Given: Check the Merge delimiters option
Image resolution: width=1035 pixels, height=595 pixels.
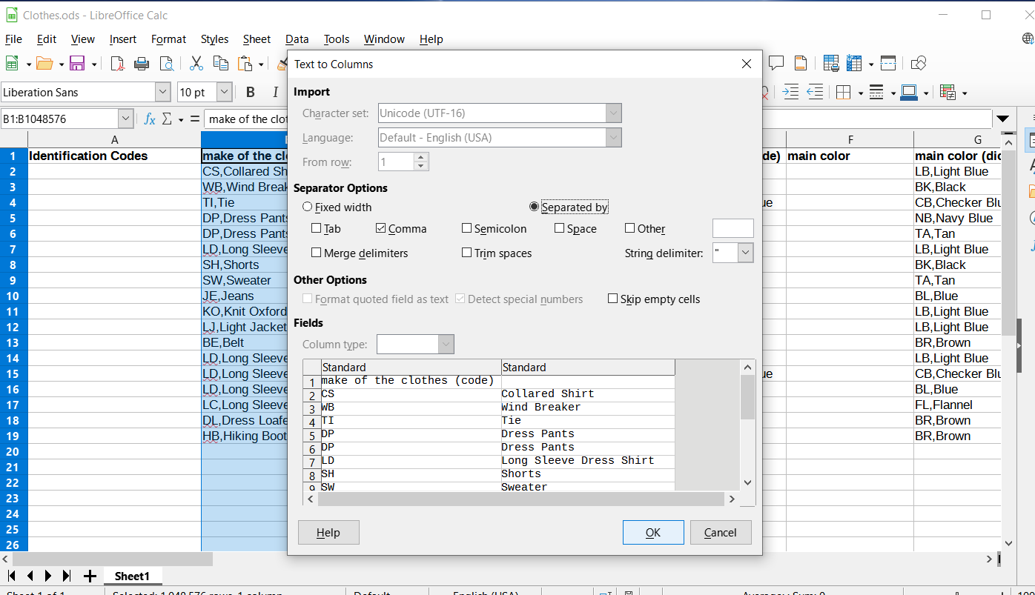Looking at the screenshot, I should (x=317, y=253).
